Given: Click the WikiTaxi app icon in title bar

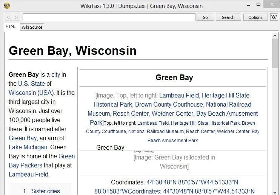Looking at the screenshot, I should (x=7, y=6).
